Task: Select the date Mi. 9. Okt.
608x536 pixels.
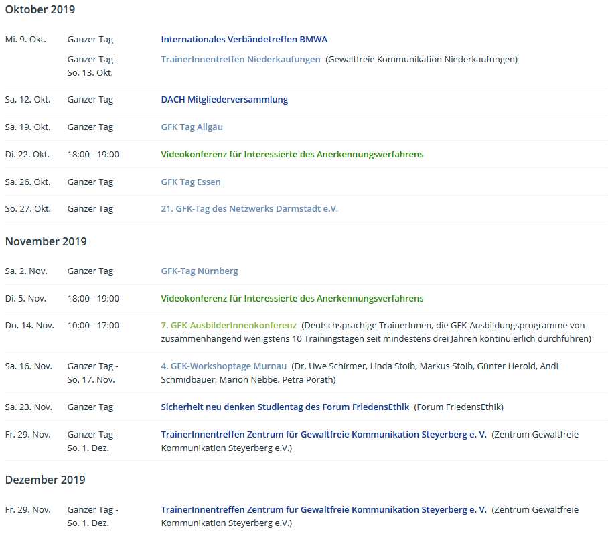Action: [x=25, y=40]
